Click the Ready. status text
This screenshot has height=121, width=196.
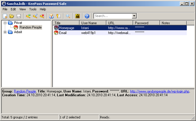pos(105,117)
